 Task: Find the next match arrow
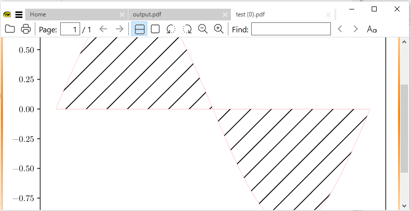pos(355,29)
